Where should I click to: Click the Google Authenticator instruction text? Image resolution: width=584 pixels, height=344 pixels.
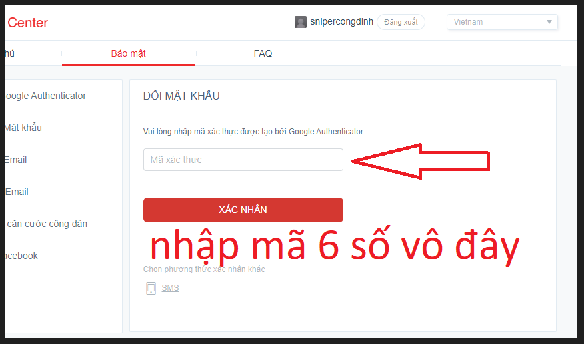[x=253, y=132]
